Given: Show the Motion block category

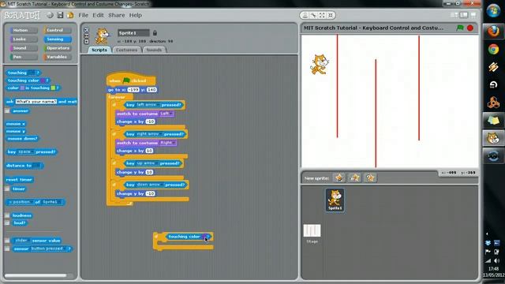Looking at the screenshot, I should point(24,30).
